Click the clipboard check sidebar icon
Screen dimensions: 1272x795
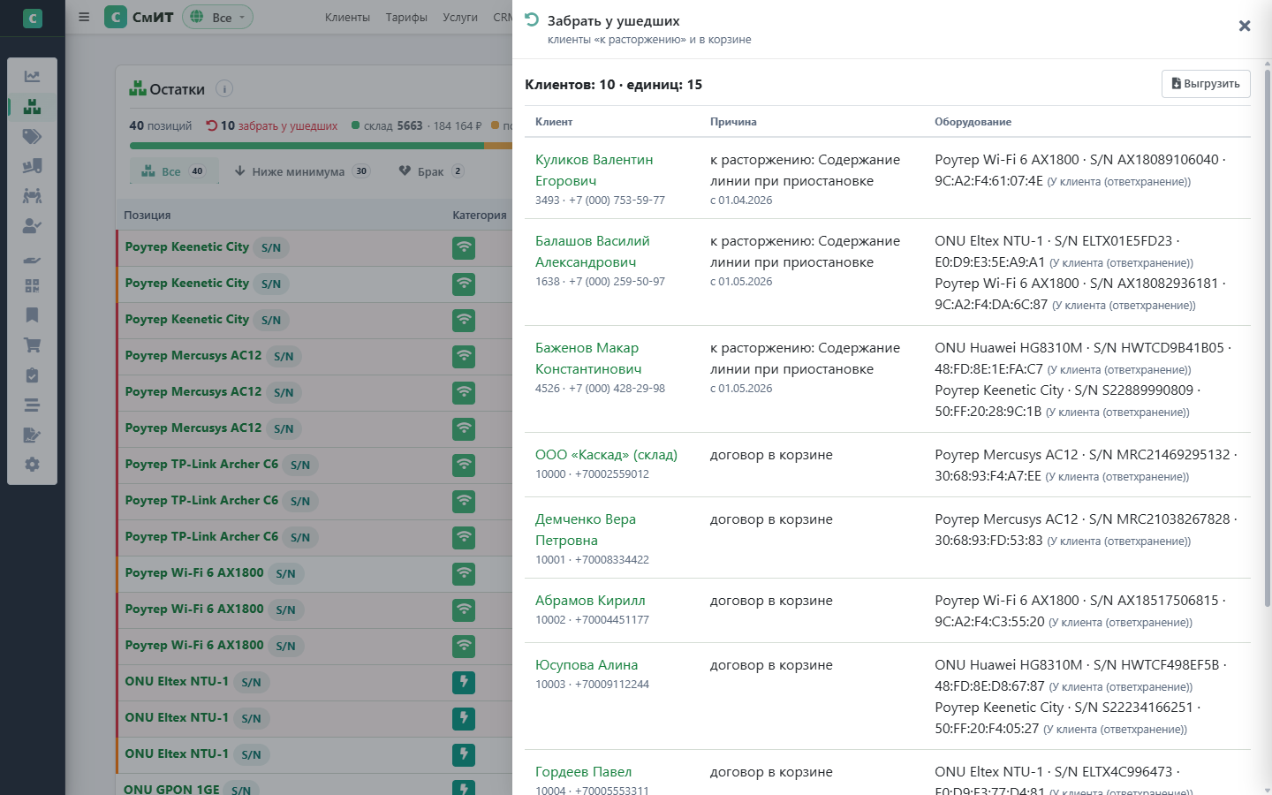click(32, 375)
